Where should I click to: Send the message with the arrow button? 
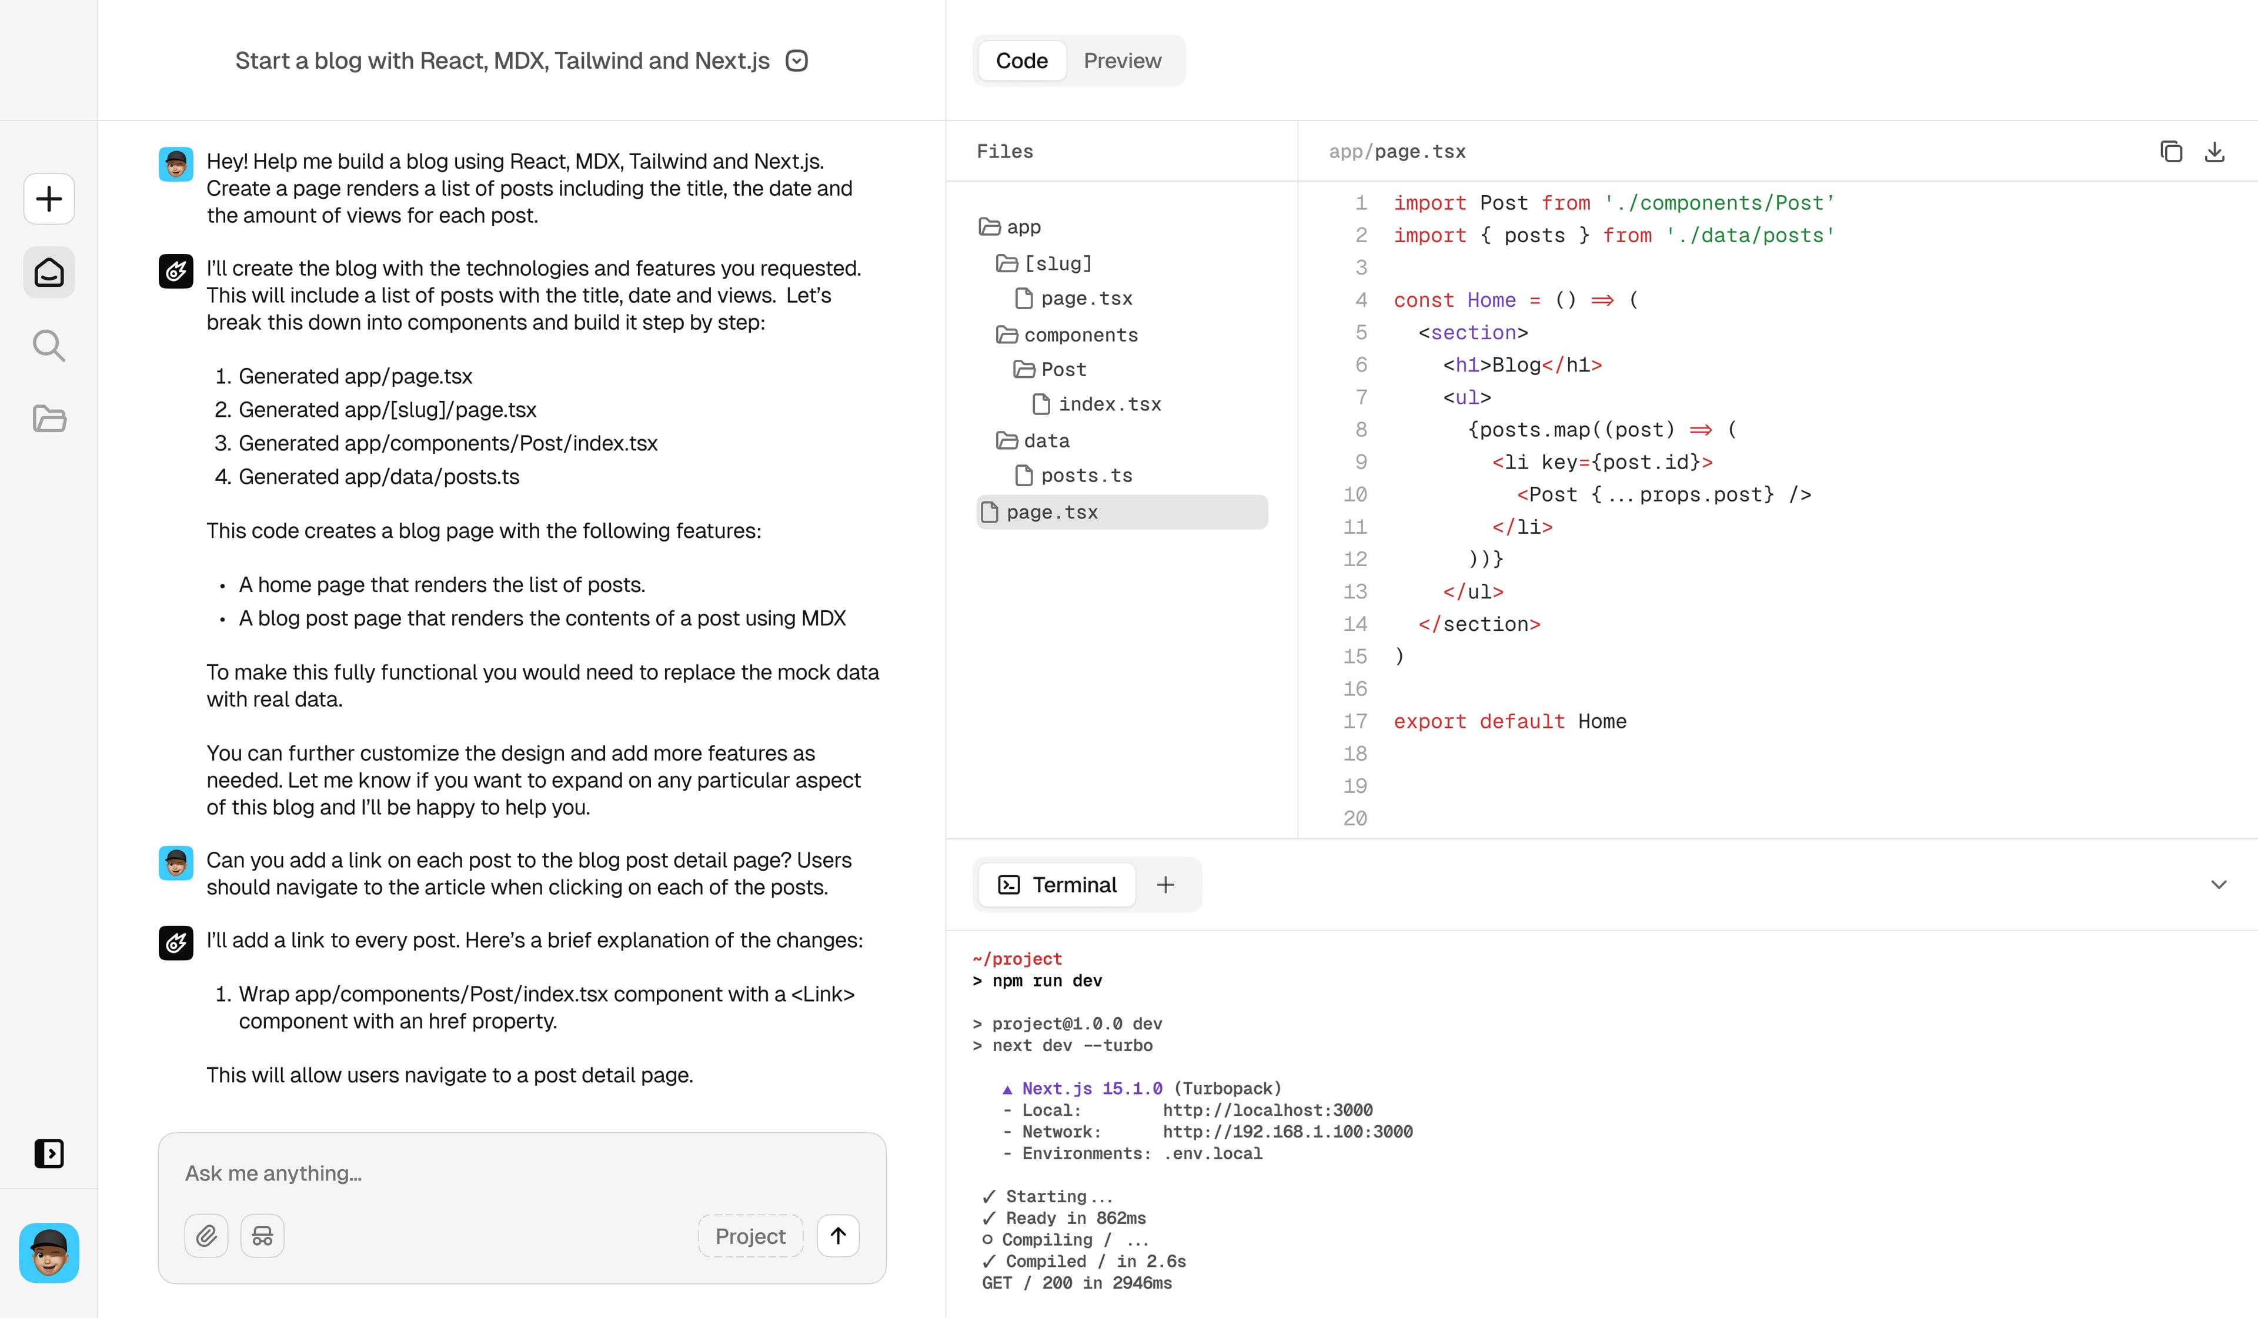click(x=838, y=1236)
